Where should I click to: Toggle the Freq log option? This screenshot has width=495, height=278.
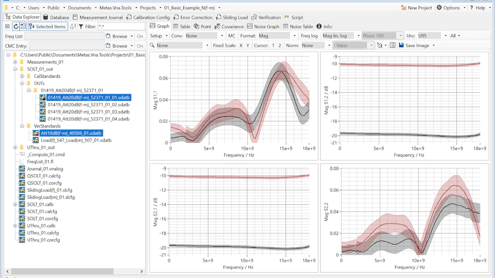click(x=309, y=36)
